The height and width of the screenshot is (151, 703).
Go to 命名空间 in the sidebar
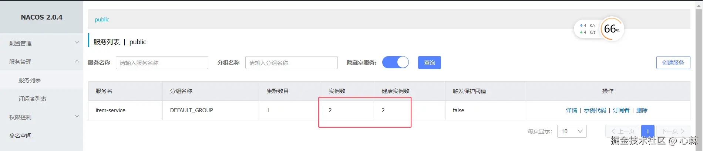(20, 135)
